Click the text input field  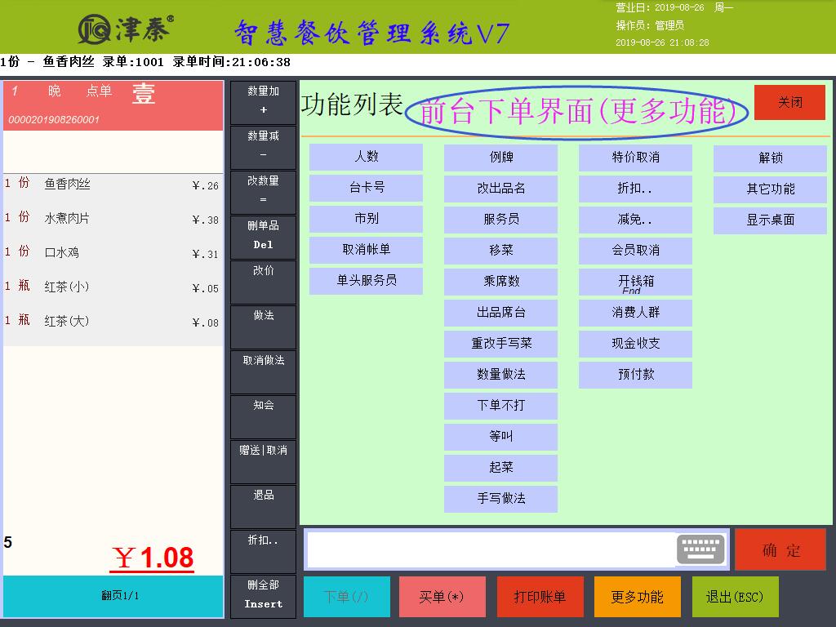pos(490,549)
